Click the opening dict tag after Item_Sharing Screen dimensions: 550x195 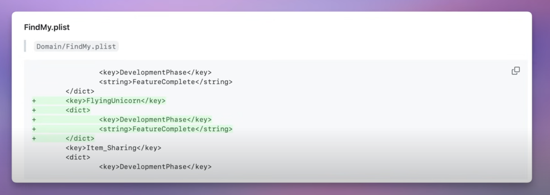pos(78,157)
